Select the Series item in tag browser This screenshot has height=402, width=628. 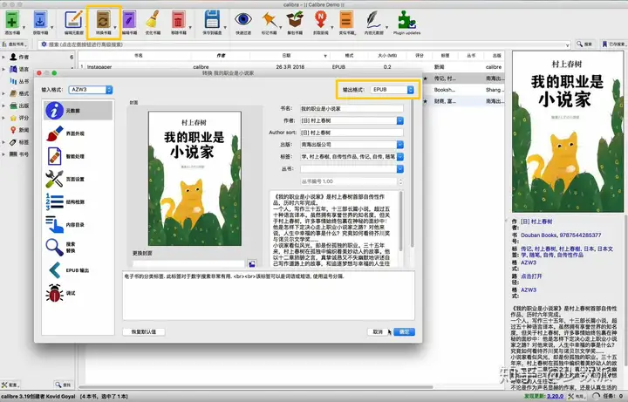[19, 81]
